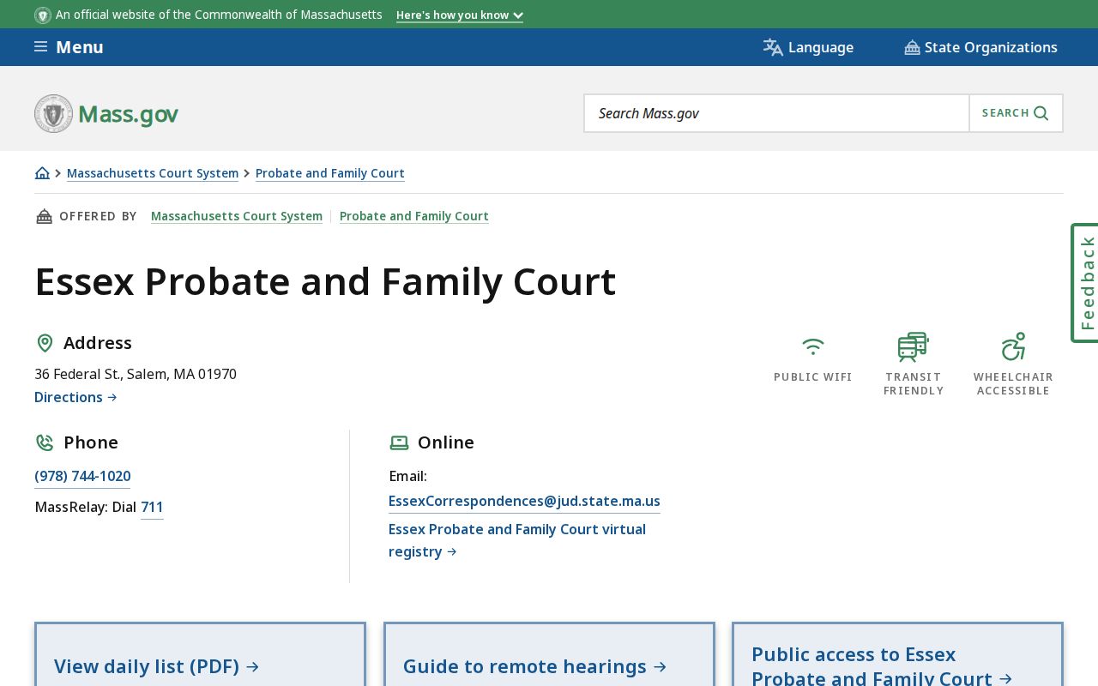Open Probate and Family Court breadcrumb link
Screen dimensions: 1098x686
pyautogui.click(x=330, y=173)
